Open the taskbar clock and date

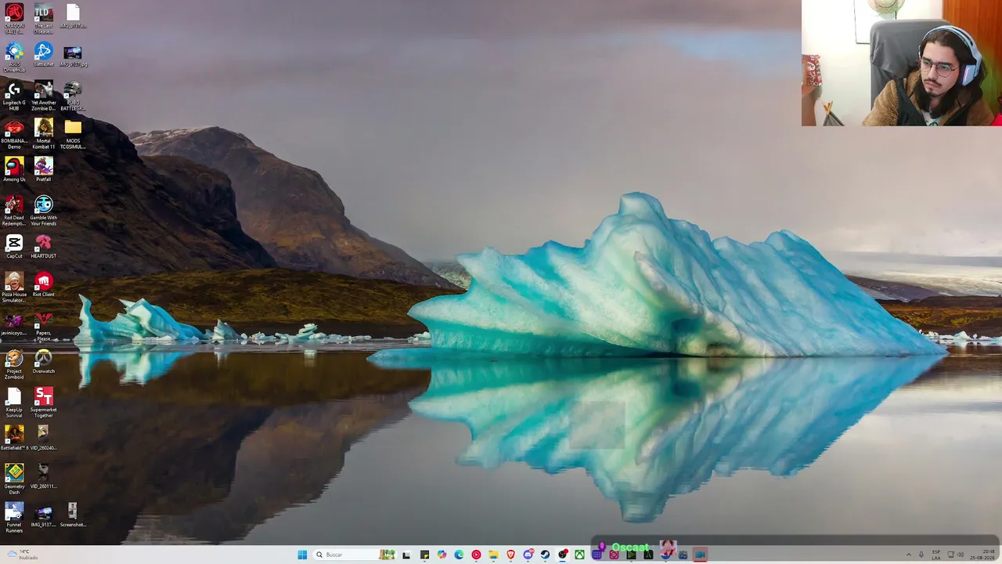tap(982, 555)
